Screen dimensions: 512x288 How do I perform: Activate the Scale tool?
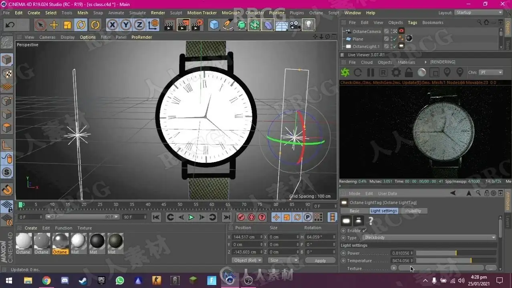point(67,25)
